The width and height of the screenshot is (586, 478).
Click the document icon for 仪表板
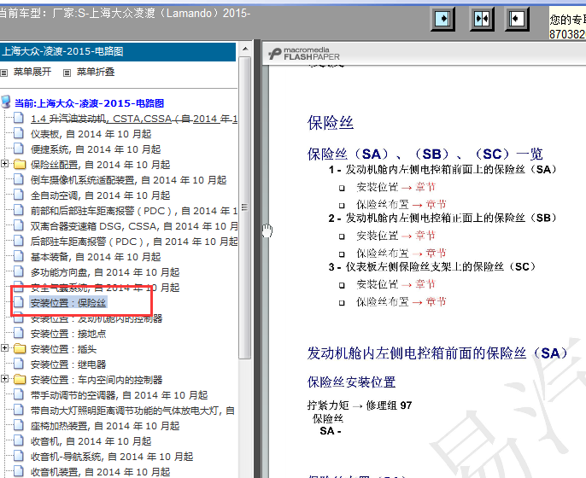point(18,133)
